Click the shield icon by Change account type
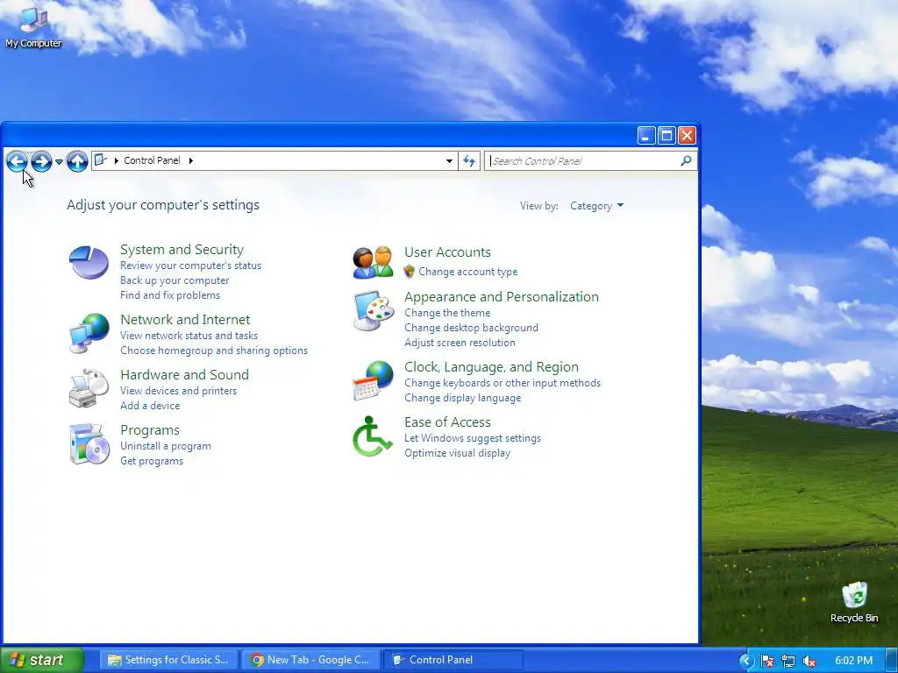The image size is (898, 673). pos(409,272)
